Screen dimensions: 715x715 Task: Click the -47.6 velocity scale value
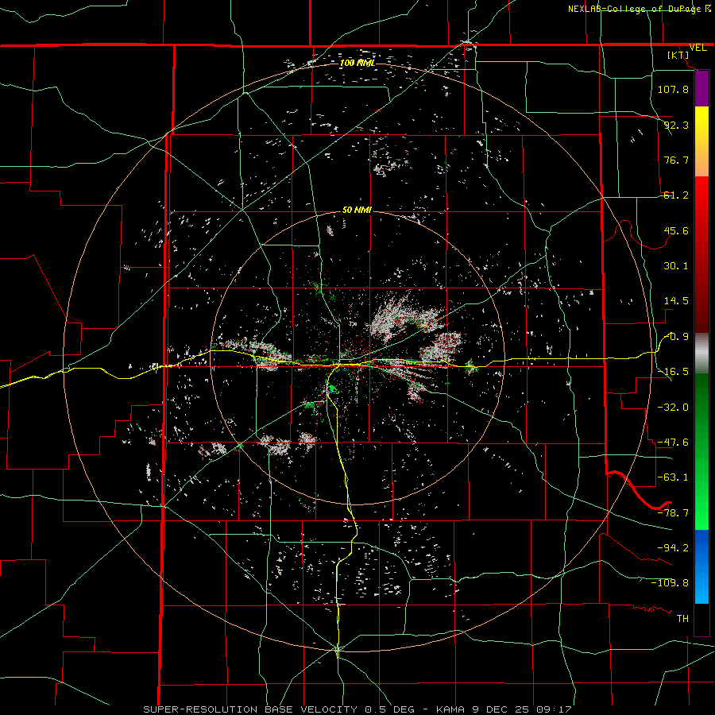673,443
